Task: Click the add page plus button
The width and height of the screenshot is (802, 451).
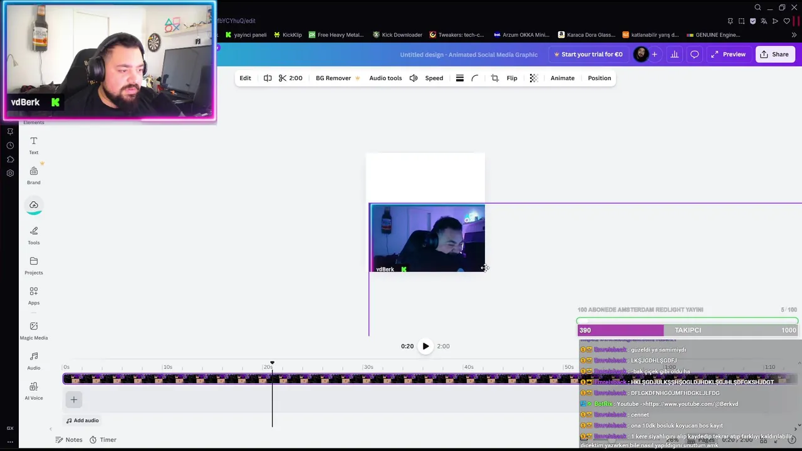Action: (74, 400)
